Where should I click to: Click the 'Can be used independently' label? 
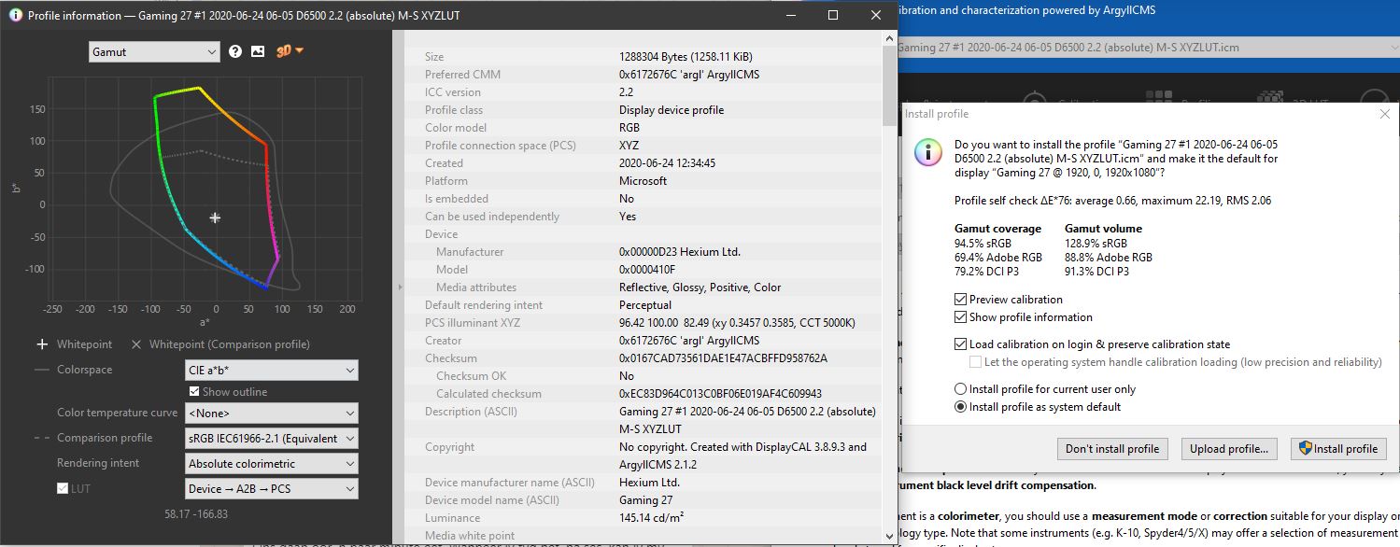pos(492,217)
